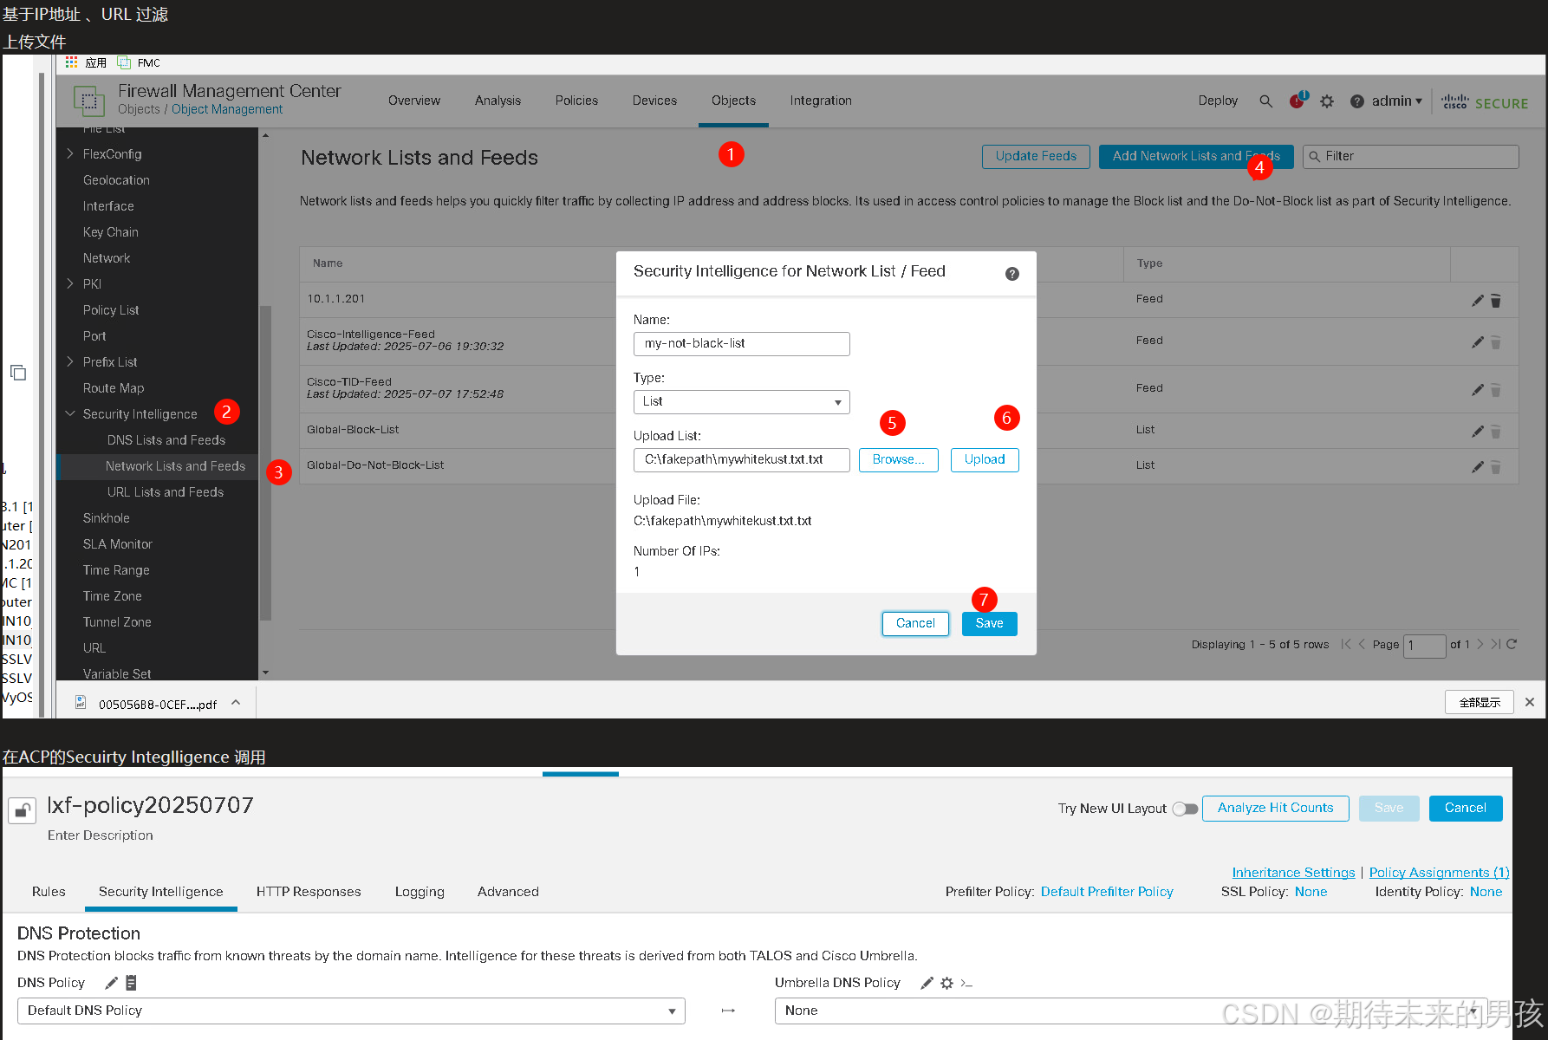
Task: Go to the first page arrow
Action: (x=1346, y=644)
